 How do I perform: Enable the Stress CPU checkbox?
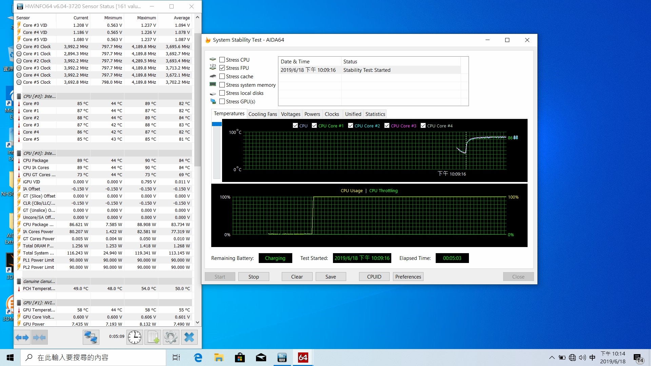222,60
